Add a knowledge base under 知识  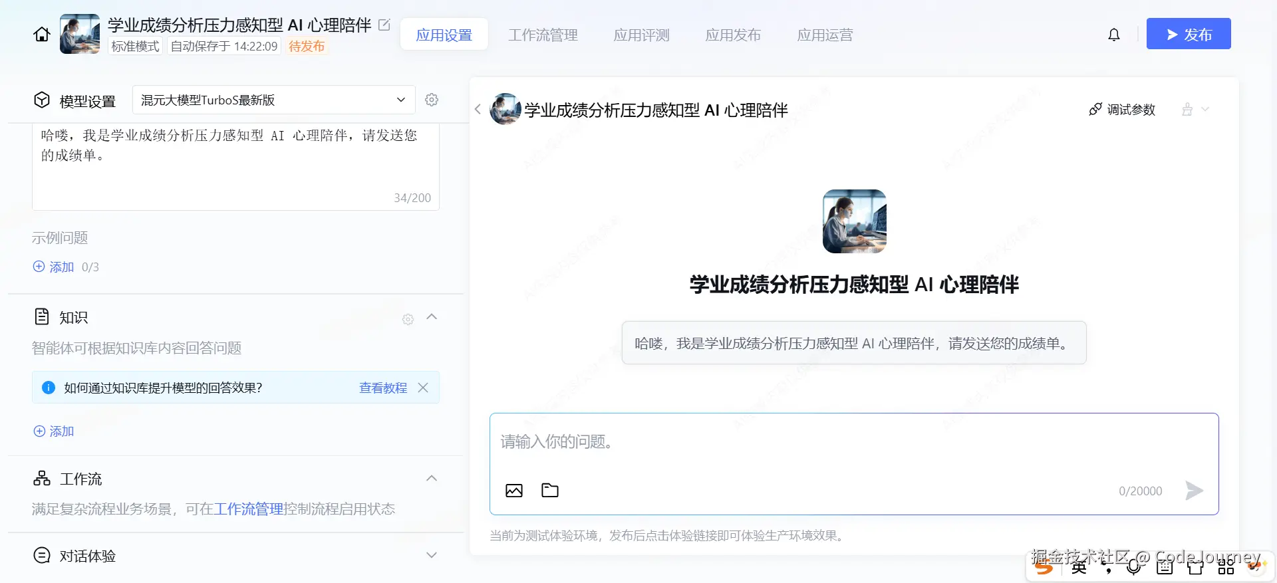[54, 431]
